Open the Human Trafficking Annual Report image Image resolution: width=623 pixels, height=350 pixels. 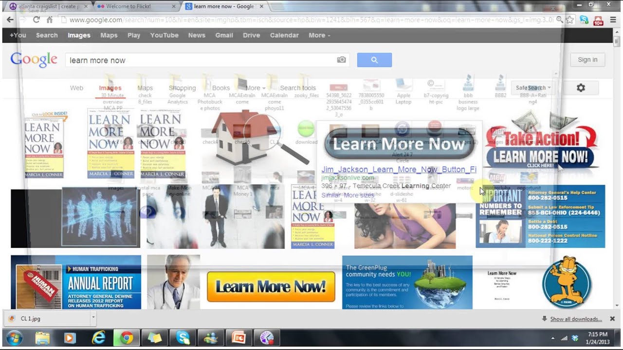76,282
